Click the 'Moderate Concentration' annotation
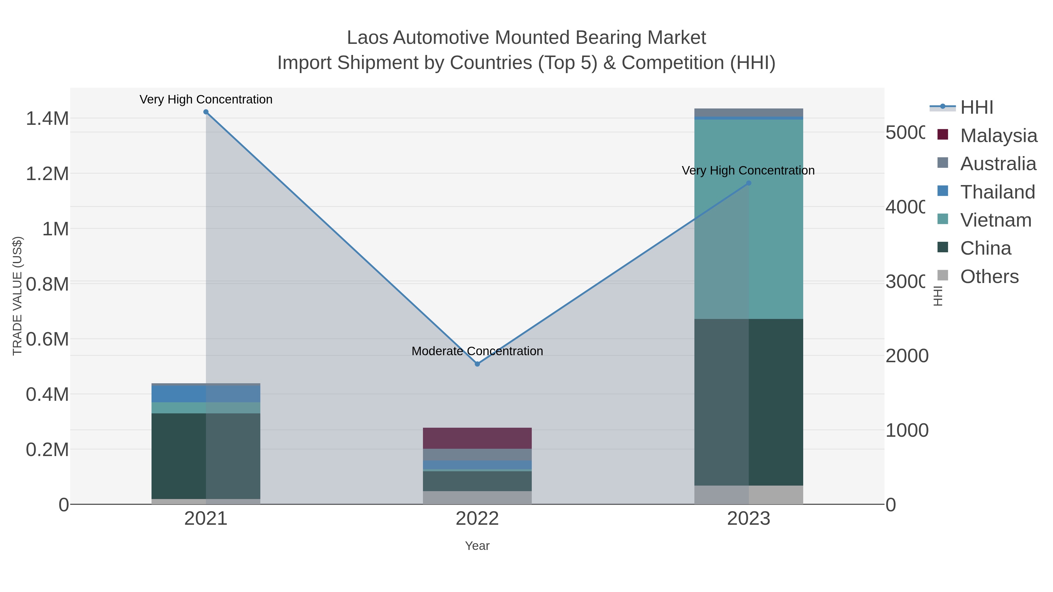Image resolution: width=1053 pixels, height=592 pixels. 477,351
